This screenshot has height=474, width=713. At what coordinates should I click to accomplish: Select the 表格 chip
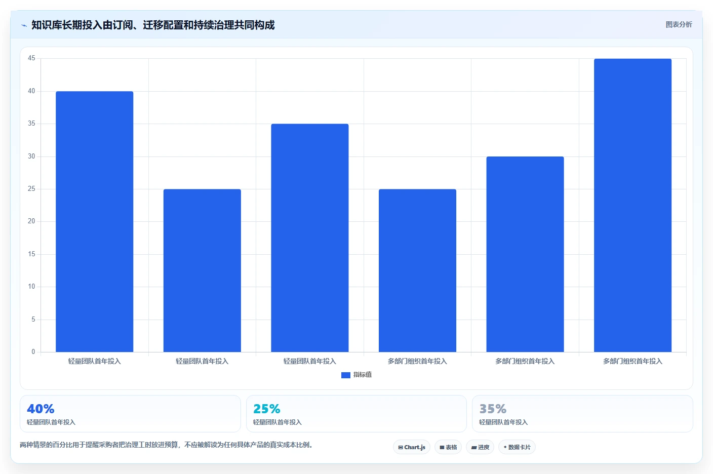click(448, 447)
